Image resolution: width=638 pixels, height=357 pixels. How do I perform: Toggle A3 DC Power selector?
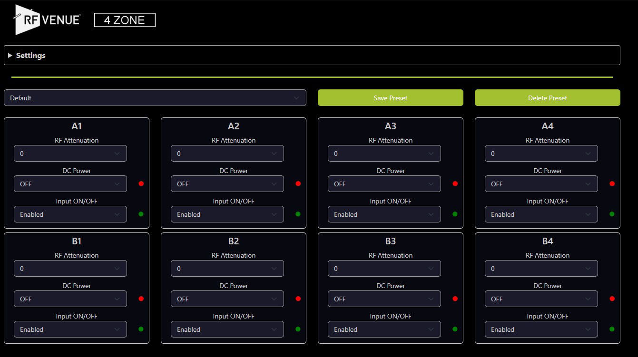[384, 184]
